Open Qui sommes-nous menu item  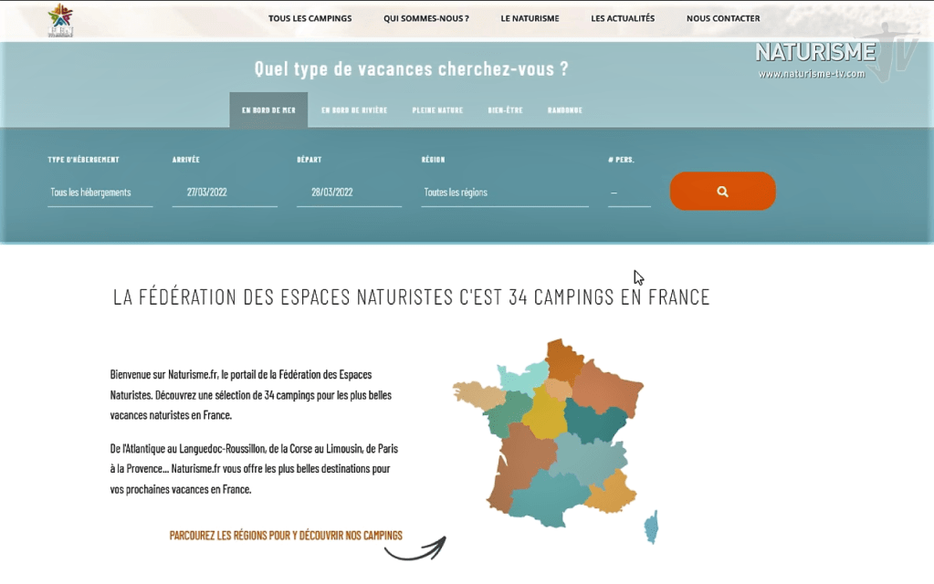point(425,18)
